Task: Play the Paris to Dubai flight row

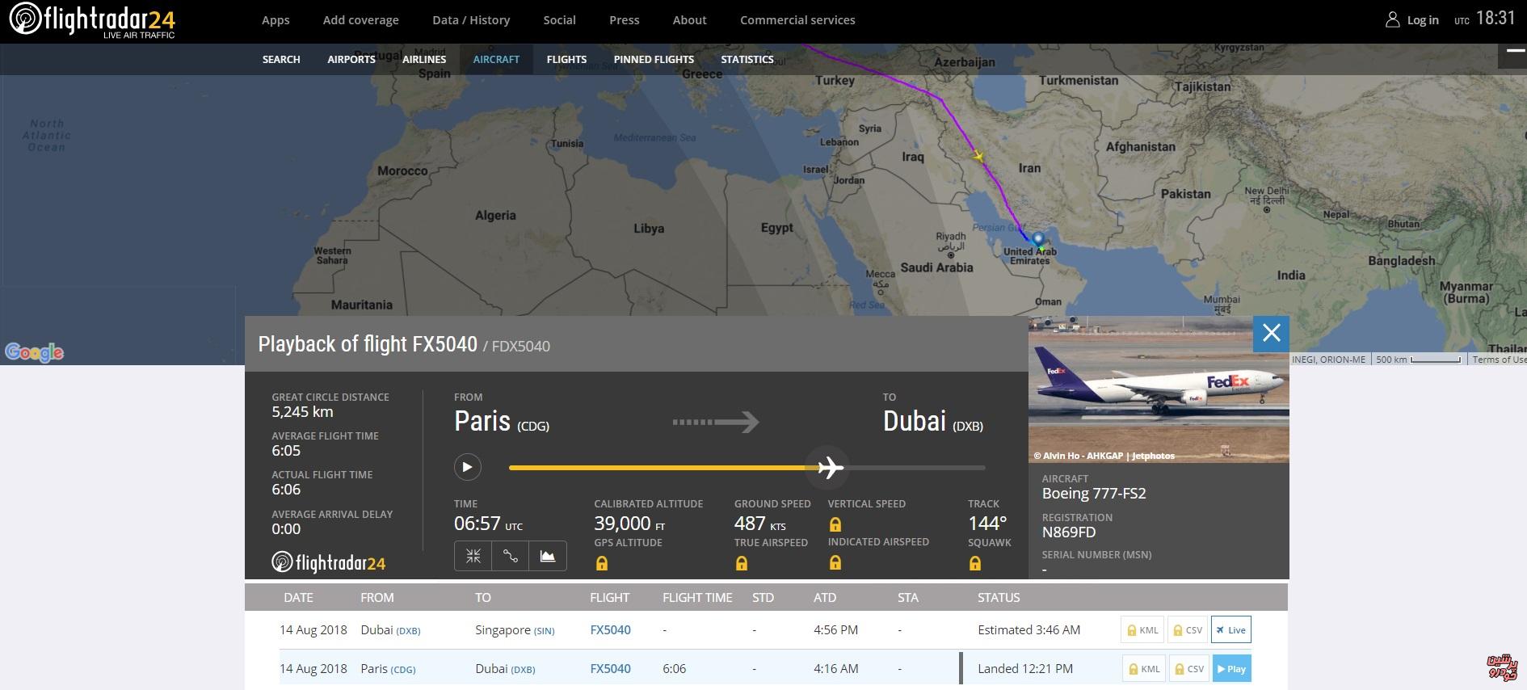Action: 1231,669
